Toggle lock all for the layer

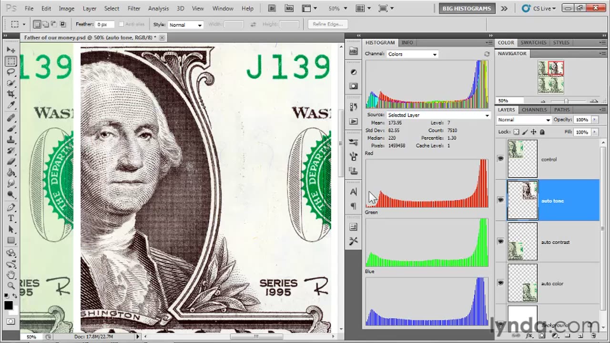click(542, 132)
